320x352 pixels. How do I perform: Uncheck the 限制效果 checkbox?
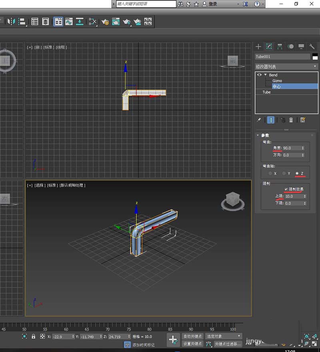click(286, 189)
